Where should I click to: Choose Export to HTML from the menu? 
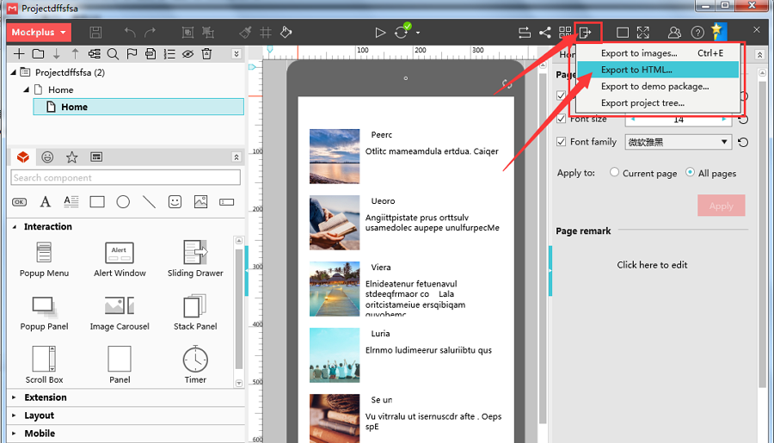[658, 70]
